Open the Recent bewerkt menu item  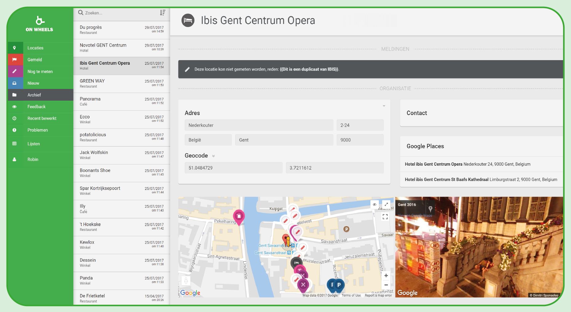pos(41,118)
